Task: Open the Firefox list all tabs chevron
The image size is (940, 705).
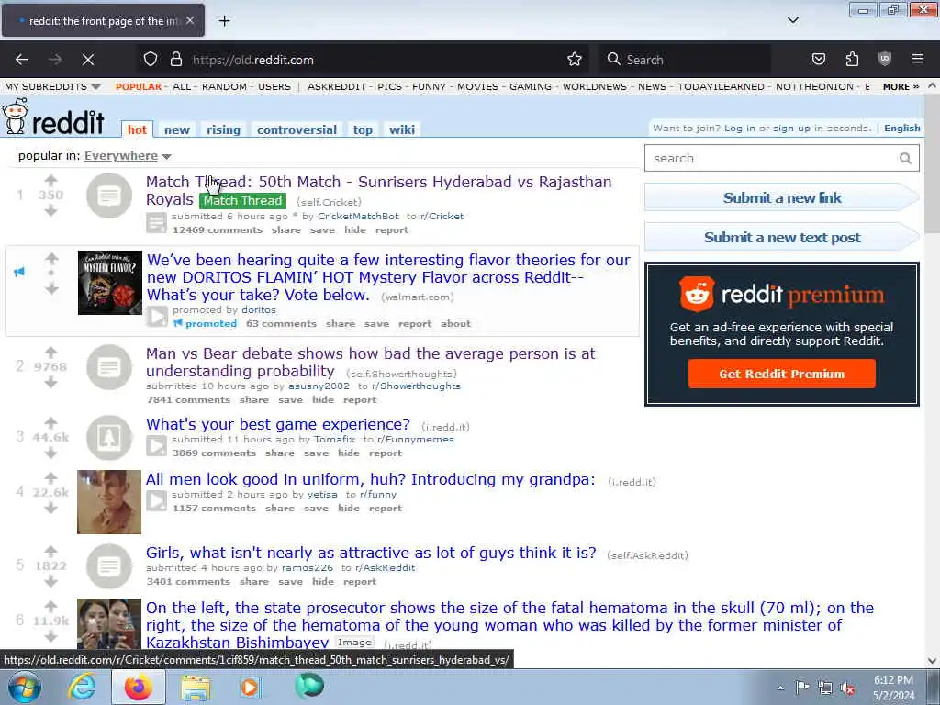Action: tap(792, 20)
